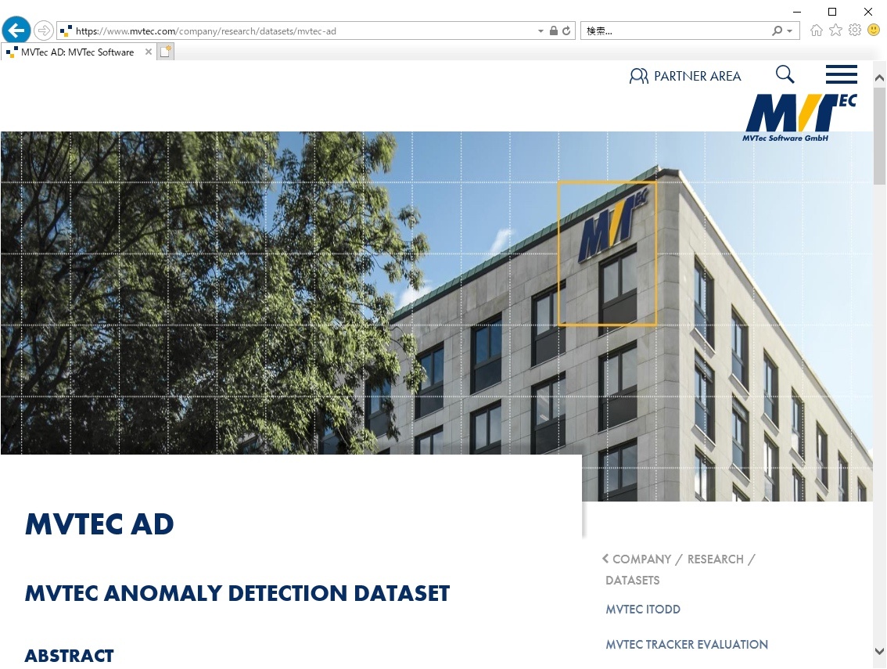887x669 pixels.
Task: Click the ABSTRACT heading
Action: pos(69,656)
